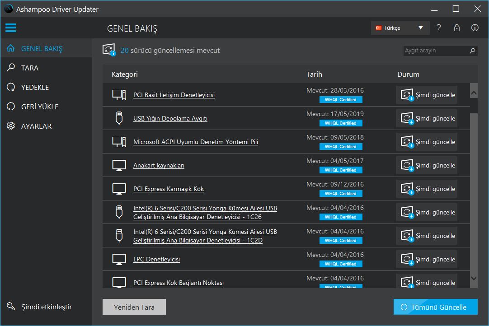Go to the GENEL BAKIŞ sidebar section

coord(46,48)
